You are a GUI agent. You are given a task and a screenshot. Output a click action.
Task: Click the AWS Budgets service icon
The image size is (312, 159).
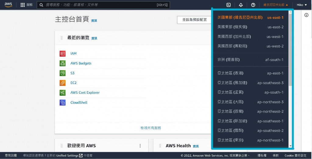tap(62, 63)
